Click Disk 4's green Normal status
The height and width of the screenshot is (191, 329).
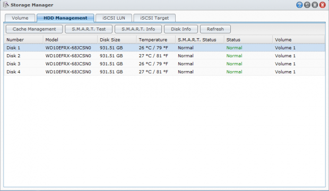pos(234,72)
